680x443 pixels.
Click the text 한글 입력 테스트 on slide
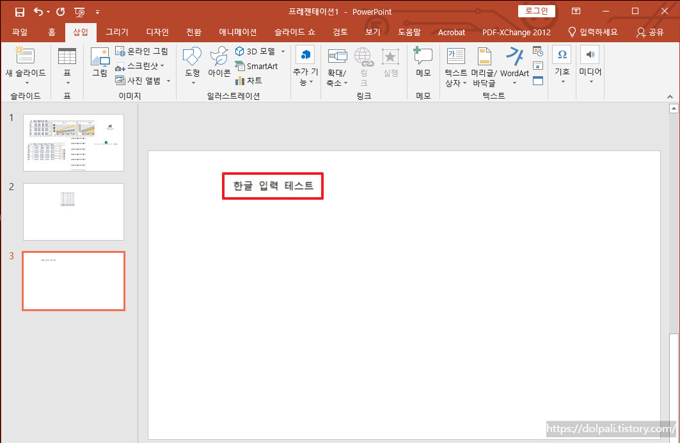tap(273, 186)
